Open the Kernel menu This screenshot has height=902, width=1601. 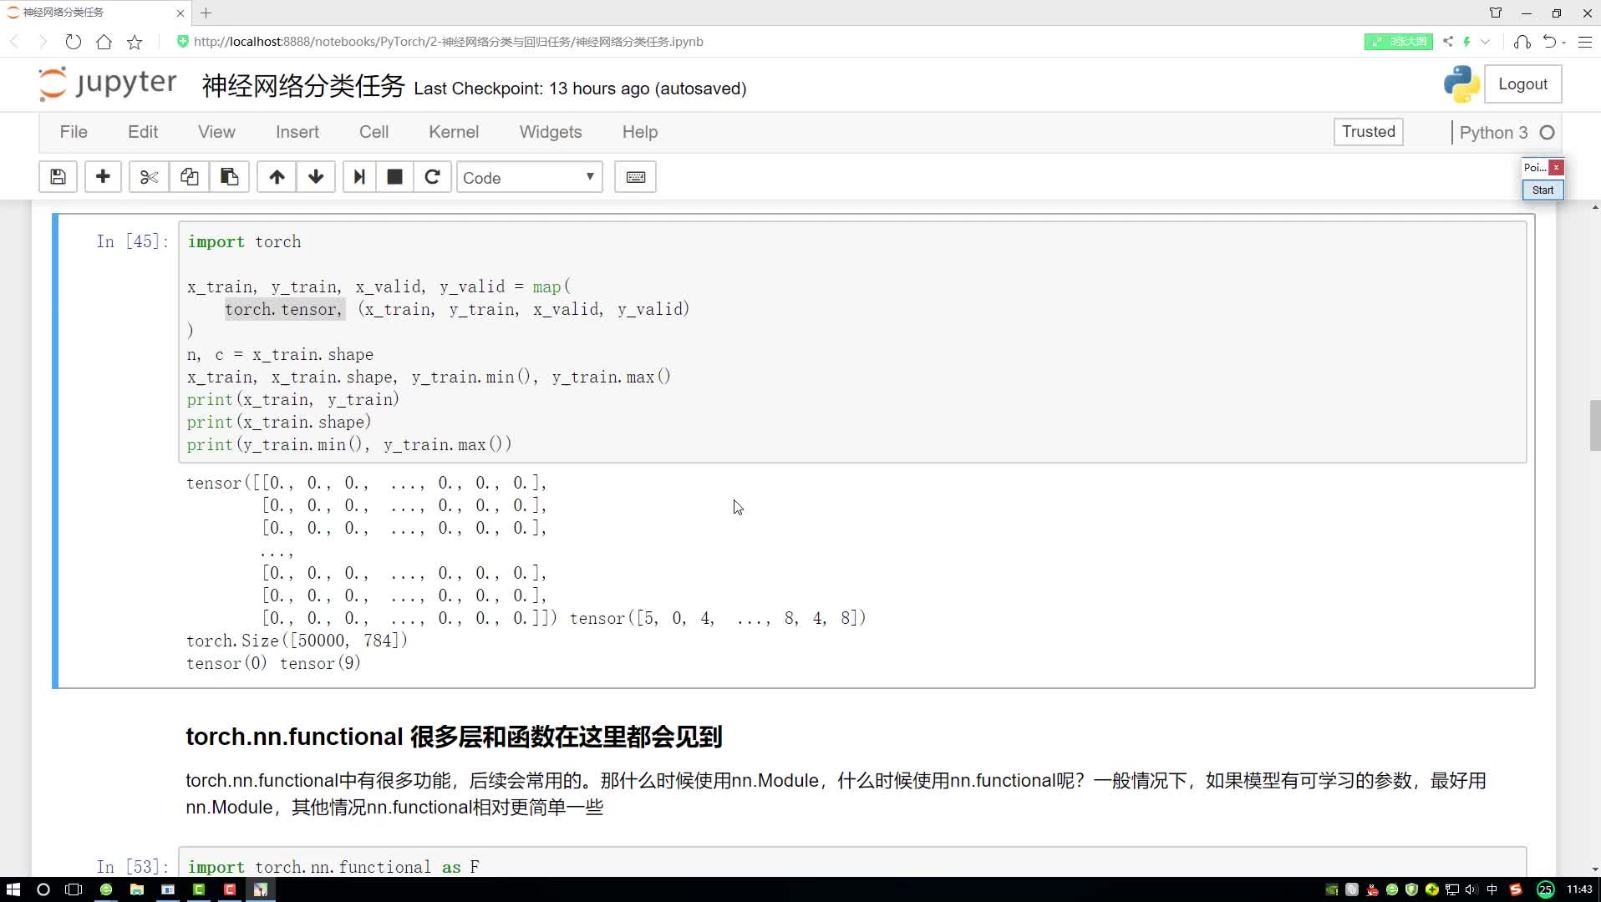point(454,132)
